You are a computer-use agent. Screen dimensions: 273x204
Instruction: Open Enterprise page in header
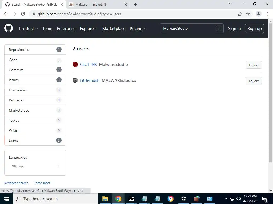[66, 29]
